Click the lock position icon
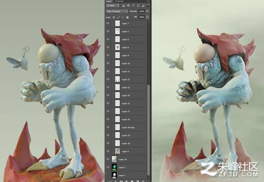Screen dimensions: 264x182 [123, 17]
